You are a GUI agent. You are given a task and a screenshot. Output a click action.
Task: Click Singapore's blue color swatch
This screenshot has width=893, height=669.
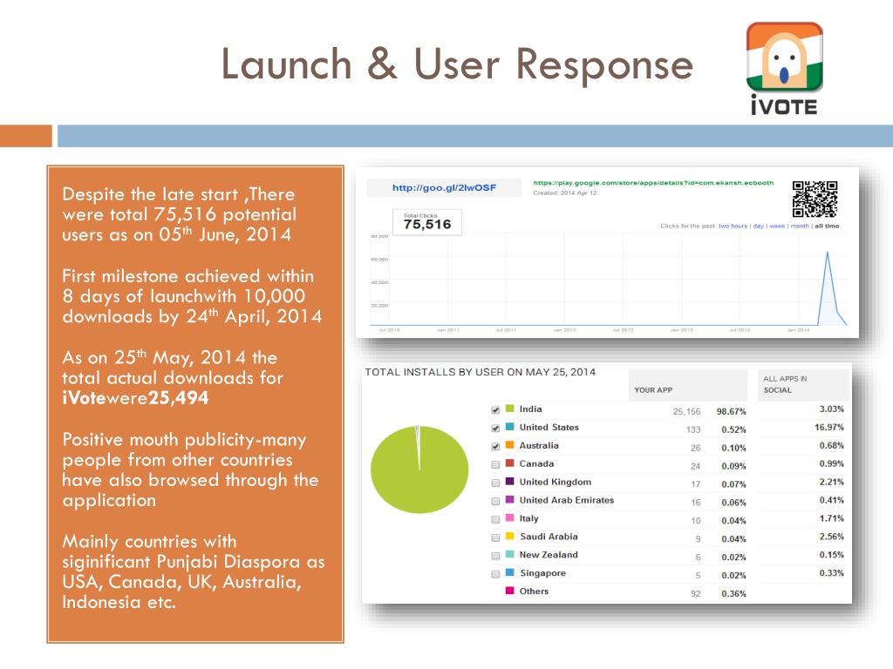point(509,572)
